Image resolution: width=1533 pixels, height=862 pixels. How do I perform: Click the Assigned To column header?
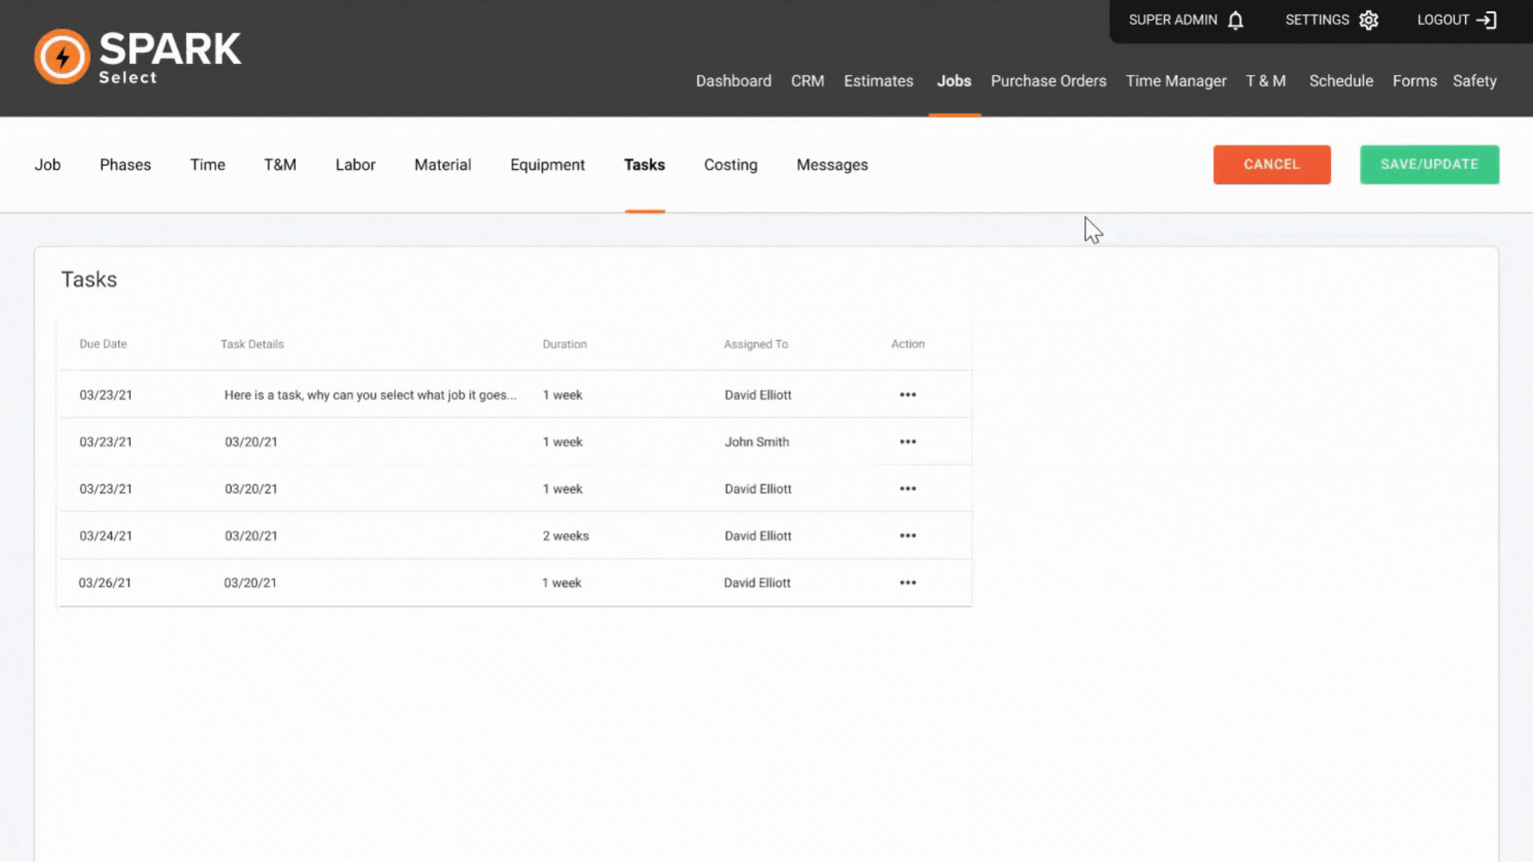pyautogui.click(x=755, y=344)
